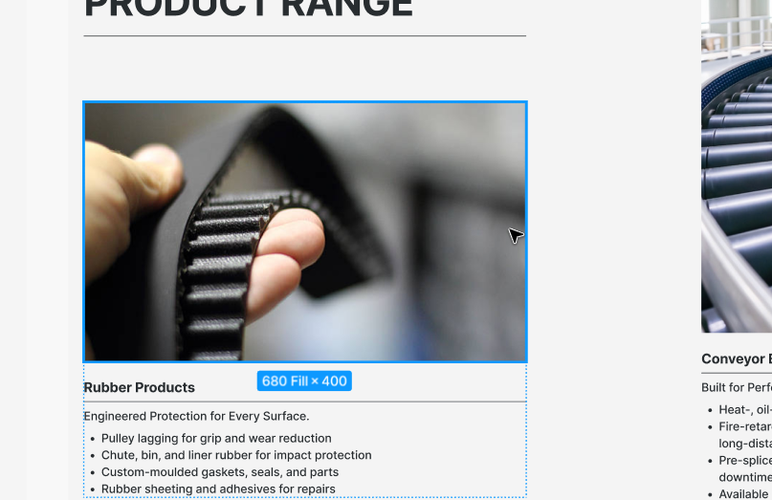The width and height of the screenshot is (772, 500).
Task: Select the PRODUCT RANGE heading text
Action: pos(249,9)
